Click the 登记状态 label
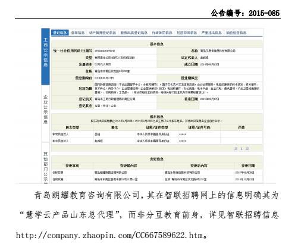Image resolution: width=295 pixels, height=244 pixels. tap(86, 106)
